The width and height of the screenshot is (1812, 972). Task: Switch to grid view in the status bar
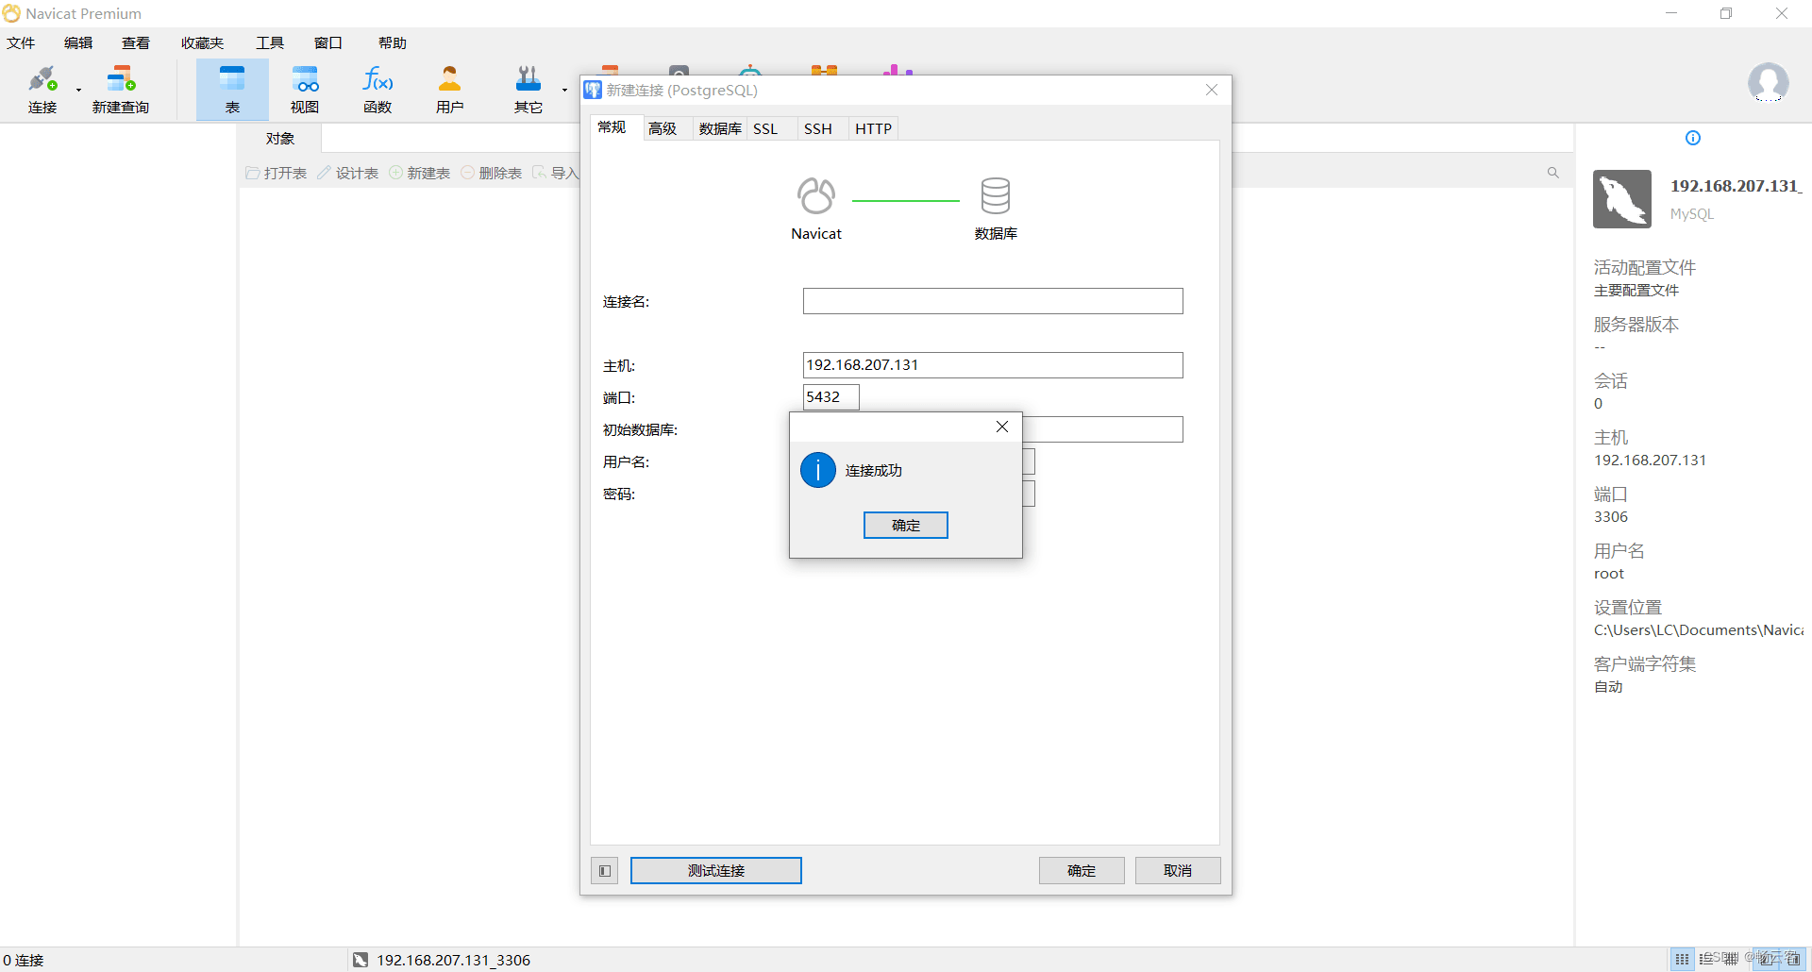[1683, 960]
